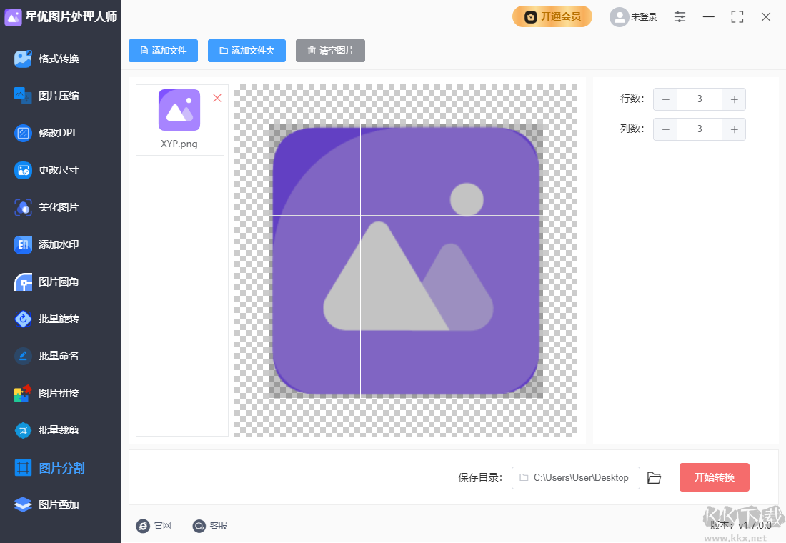The height and width of the screenshot is (543, 786).
Task: Click the 图片圆角 rounded corners icon
Action: click(23, 282)
